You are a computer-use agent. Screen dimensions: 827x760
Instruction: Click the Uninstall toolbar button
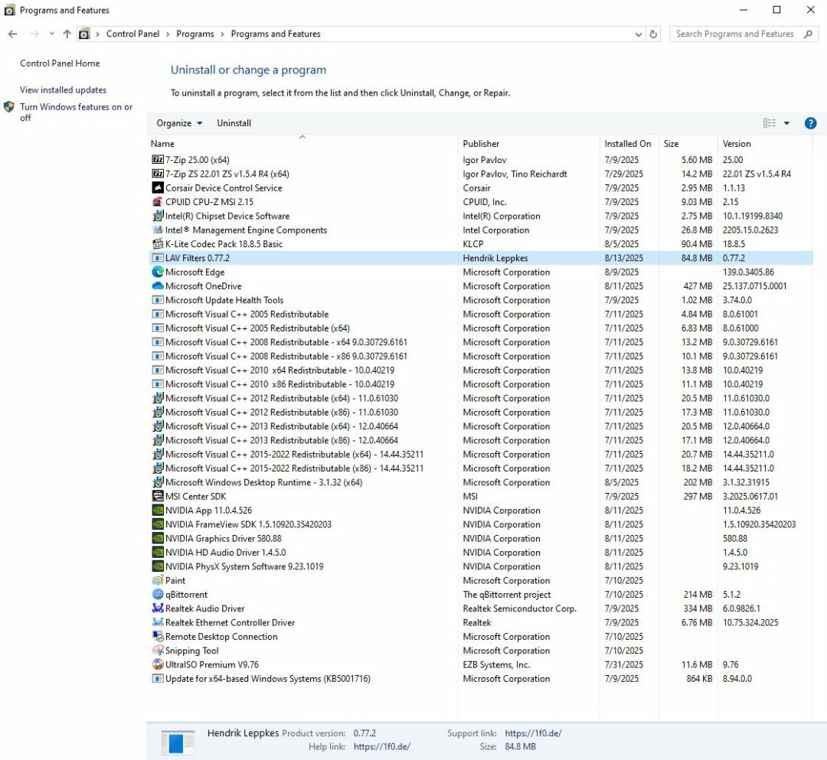click(x=234, y=123)
